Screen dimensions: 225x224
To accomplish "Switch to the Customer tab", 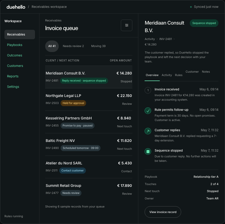I will click(x=192, y=72).
